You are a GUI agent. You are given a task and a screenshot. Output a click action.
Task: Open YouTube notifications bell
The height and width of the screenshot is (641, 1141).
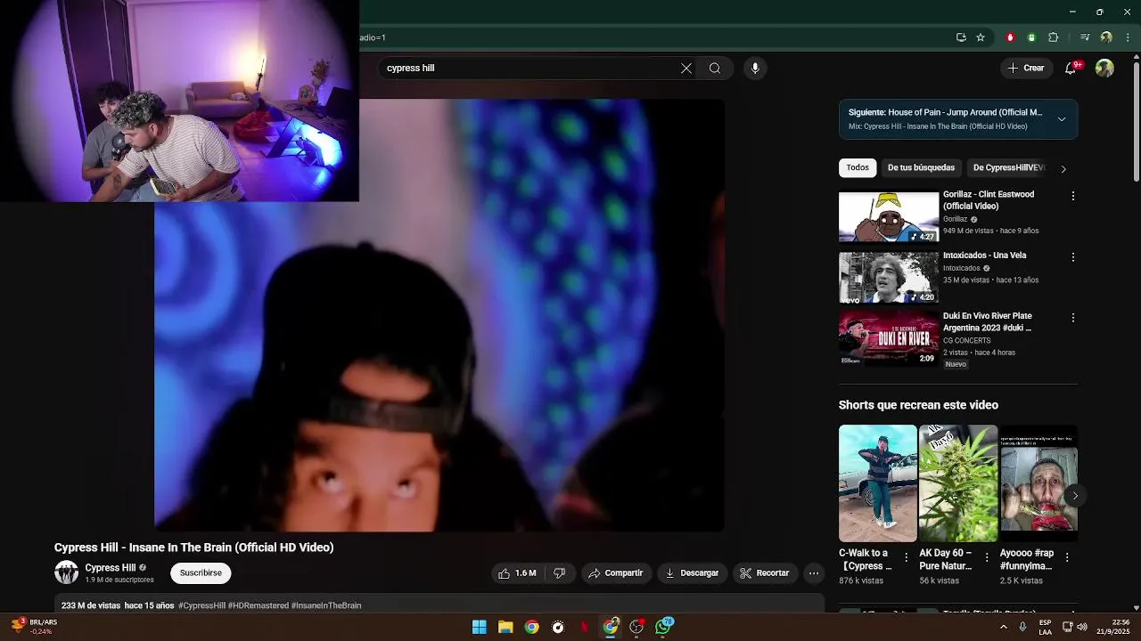point(1071,69)
